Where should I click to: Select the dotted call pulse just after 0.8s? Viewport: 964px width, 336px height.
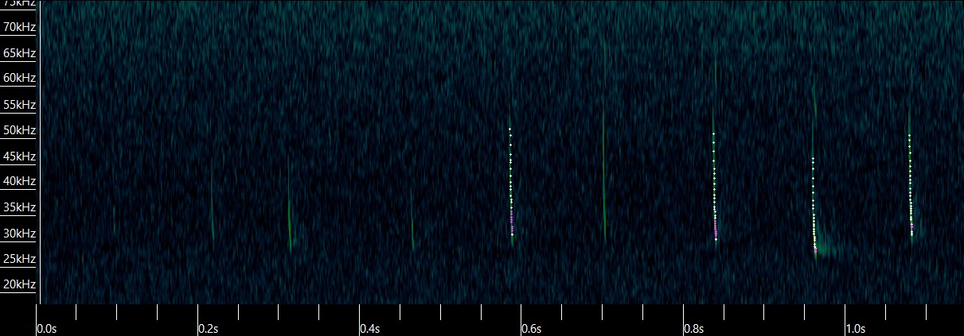point(714,187)
